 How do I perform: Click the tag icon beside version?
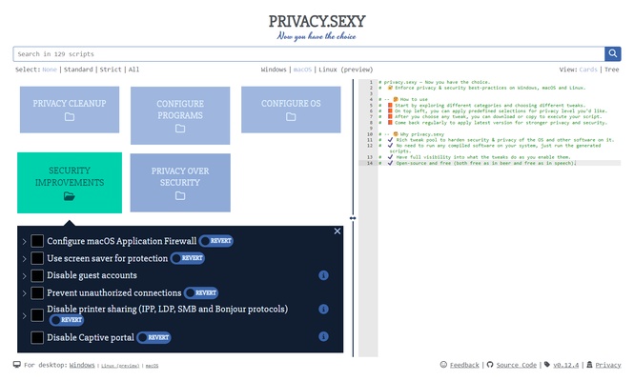[x=547, y=365]
